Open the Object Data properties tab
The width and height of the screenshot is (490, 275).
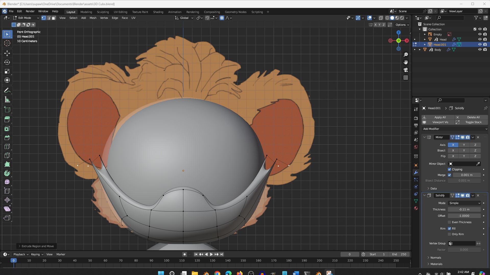[416, 201]
